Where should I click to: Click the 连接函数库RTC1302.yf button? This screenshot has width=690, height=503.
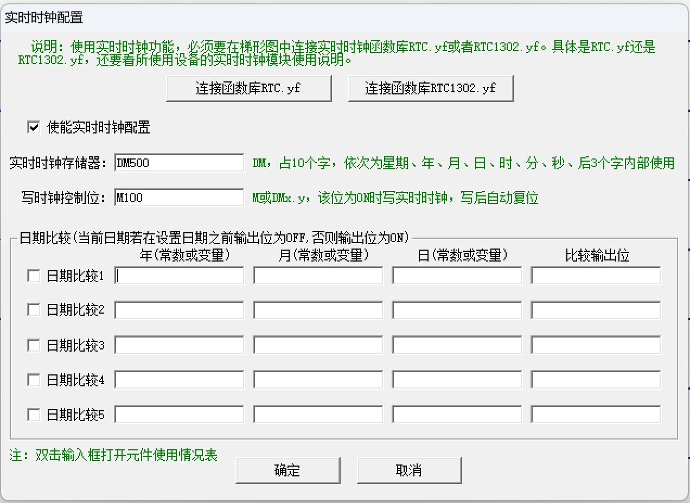[x=431, y=88]
